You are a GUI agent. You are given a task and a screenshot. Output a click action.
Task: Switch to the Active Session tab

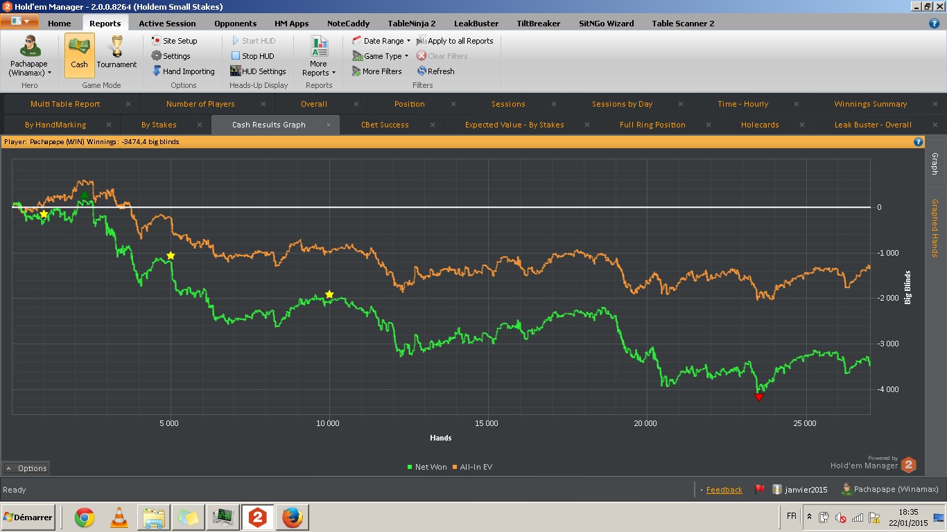[167, 24]
